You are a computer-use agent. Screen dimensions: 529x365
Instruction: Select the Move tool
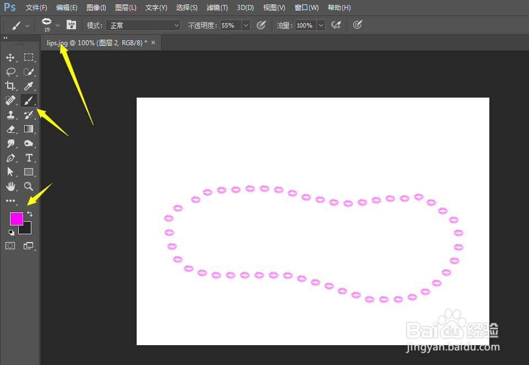click(10, 57)
